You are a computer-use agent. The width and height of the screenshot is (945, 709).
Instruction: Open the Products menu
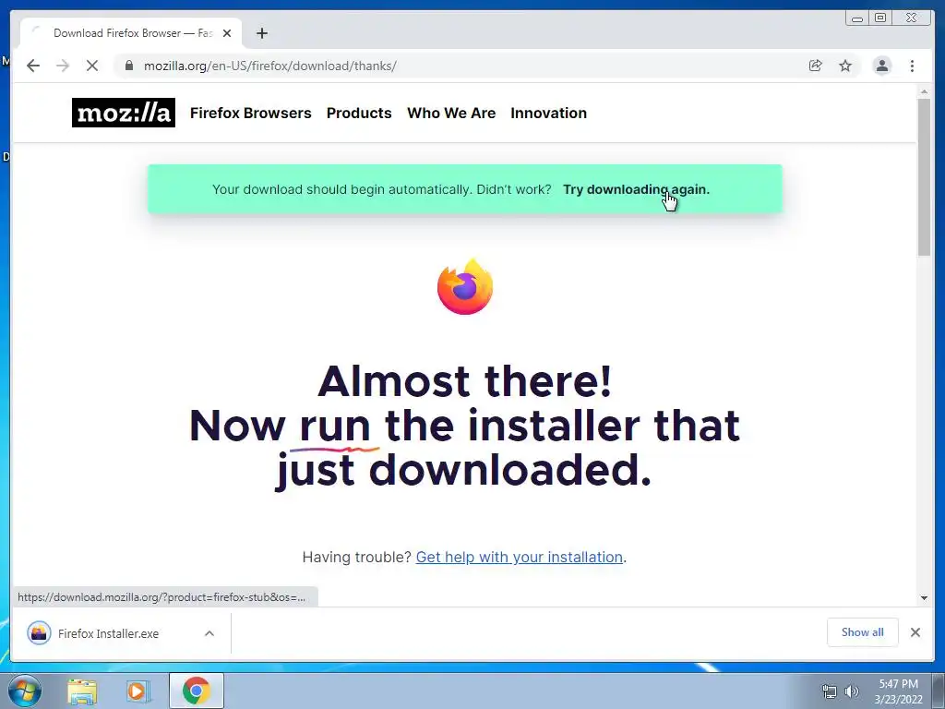[x=359, y=113]
